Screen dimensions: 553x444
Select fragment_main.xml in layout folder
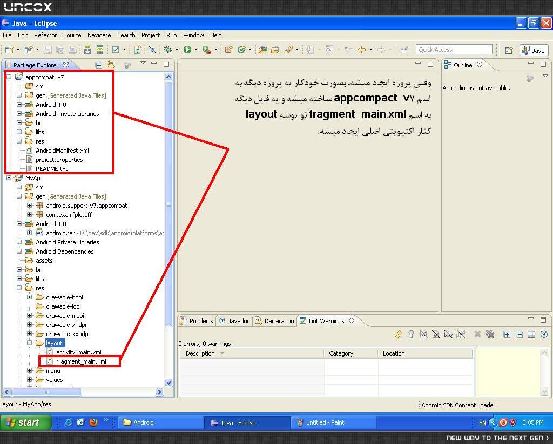[x=81, y=361]
